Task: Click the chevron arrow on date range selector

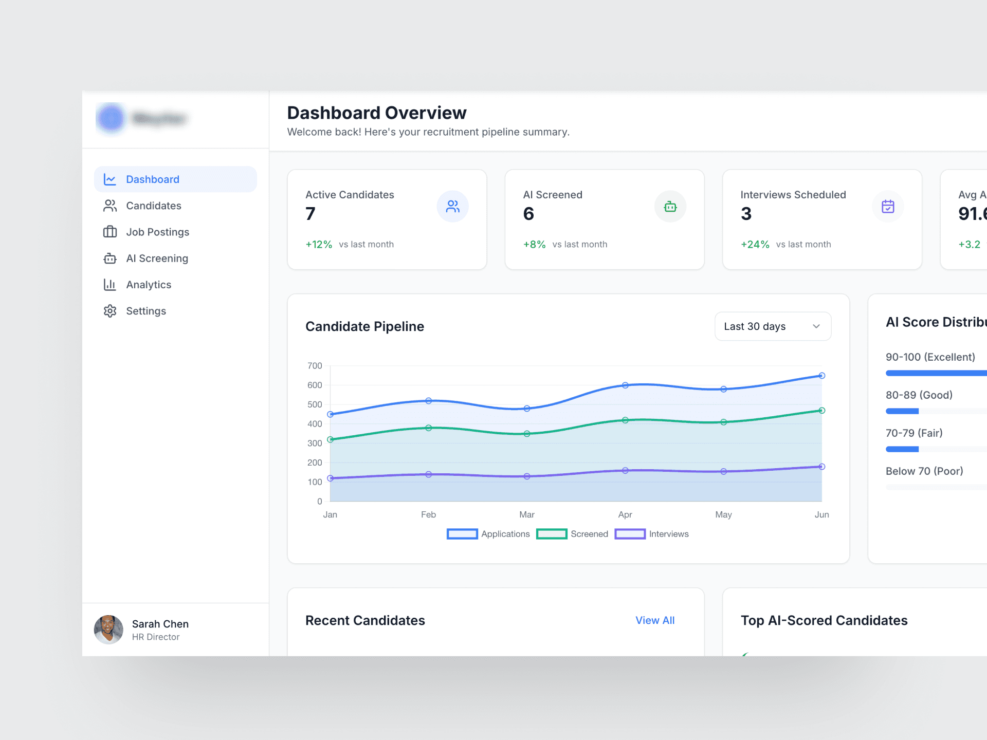Action: 816,326
